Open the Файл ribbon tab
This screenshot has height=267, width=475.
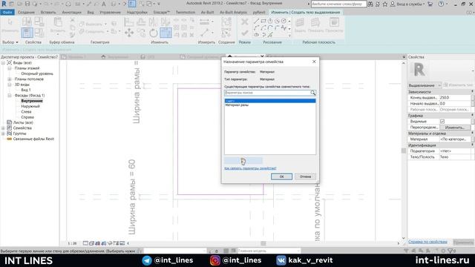point(7,12)
